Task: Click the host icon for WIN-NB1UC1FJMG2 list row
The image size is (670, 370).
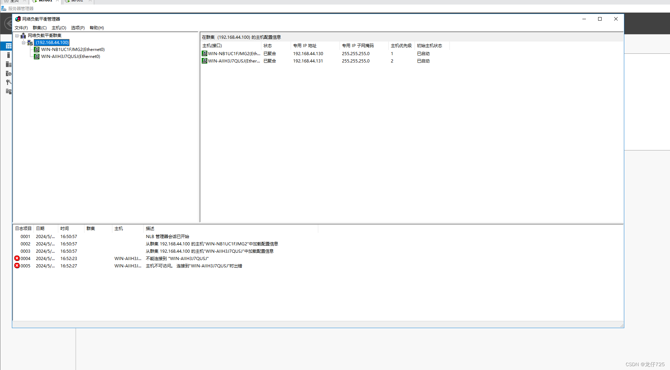Action: (x=204, y=53)
